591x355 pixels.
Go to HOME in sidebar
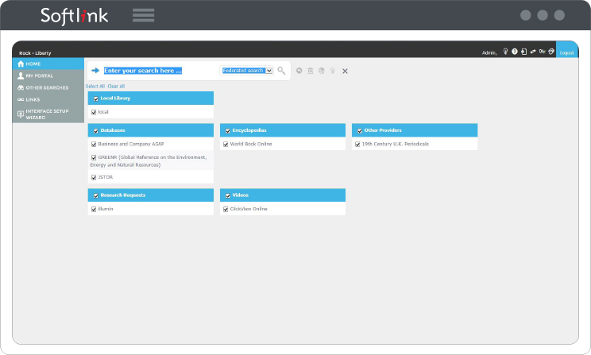48,64
